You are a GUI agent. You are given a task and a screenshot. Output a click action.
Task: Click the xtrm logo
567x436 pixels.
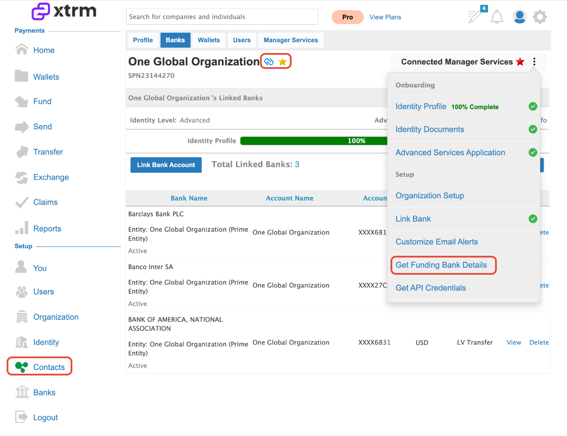[64, 11]
